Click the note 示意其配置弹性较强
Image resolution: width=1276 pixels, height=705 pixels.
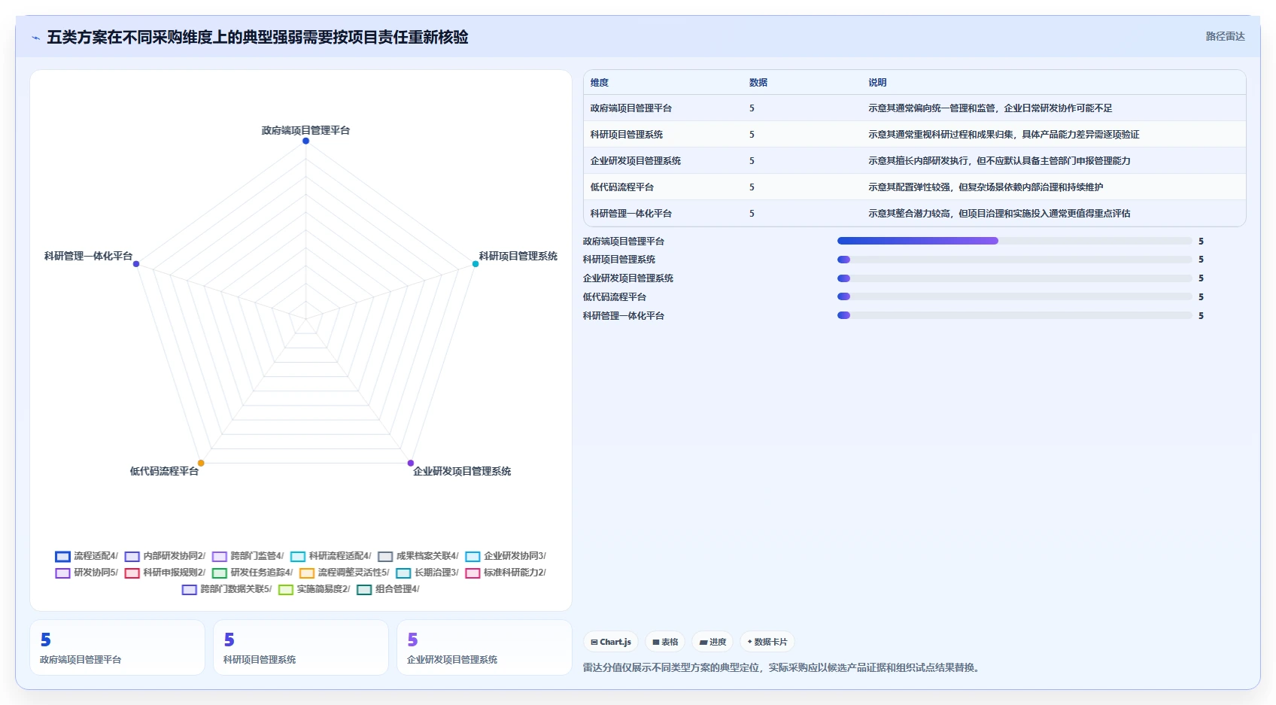tap(986, 187)
